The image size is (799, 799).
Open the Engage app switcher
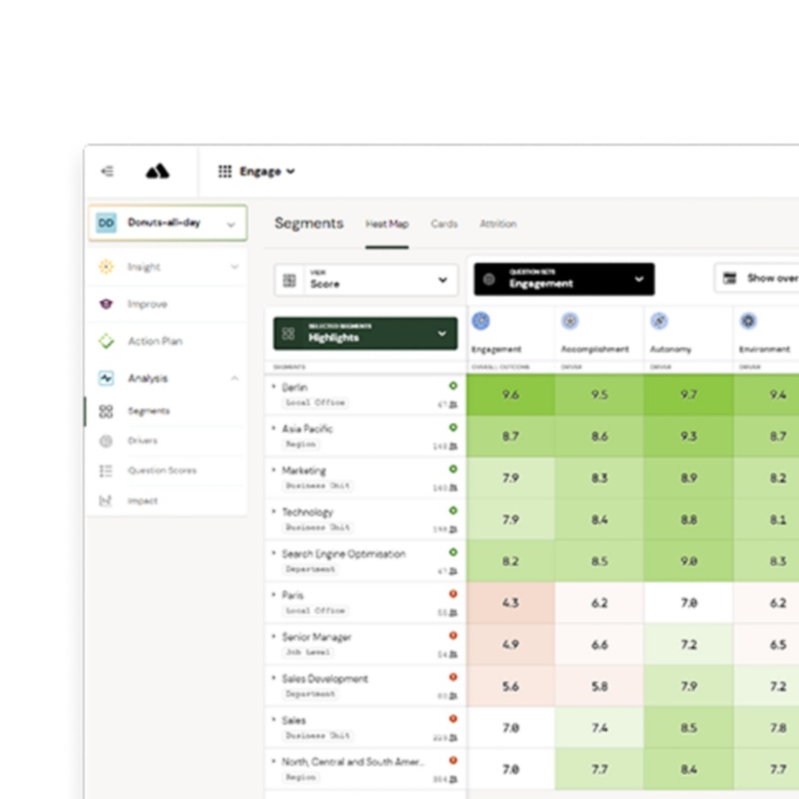click(256, 171)
